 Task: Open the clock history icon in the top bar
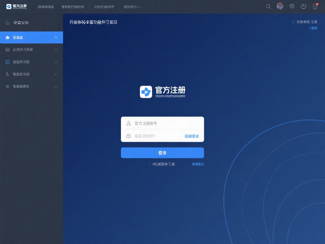click(303, 6)
